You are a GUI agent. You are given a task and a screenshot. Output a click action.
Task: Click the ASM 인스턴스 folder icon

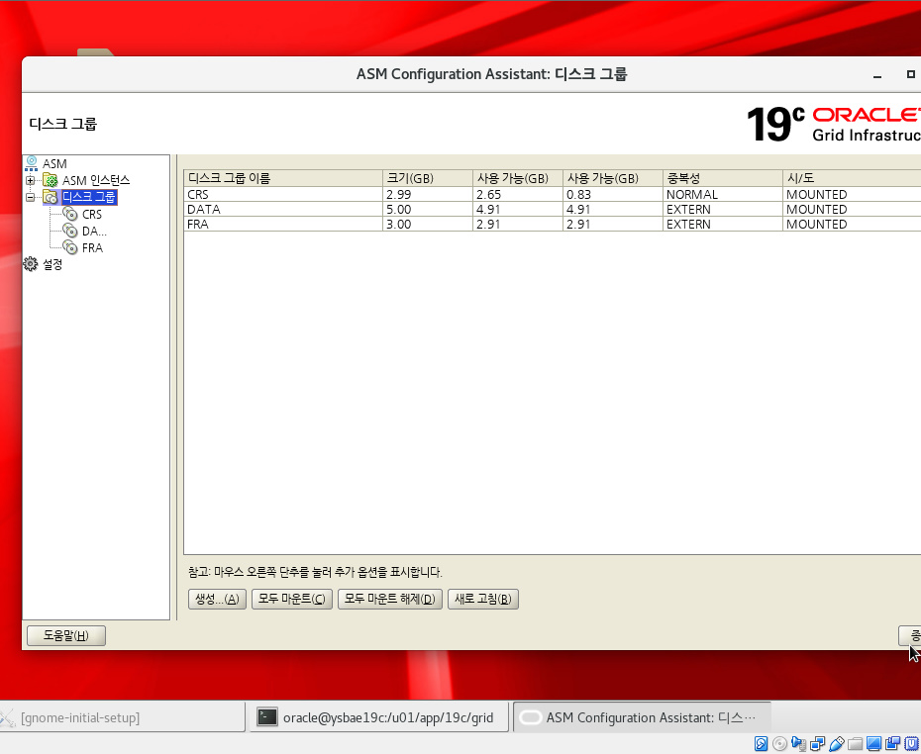click(51, 180)
